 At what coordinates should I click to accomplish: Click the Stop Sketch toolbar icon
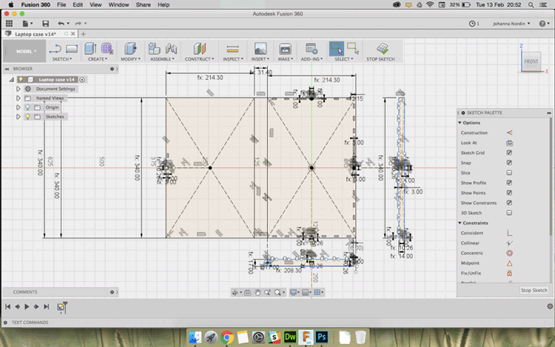tap(381, 49)
